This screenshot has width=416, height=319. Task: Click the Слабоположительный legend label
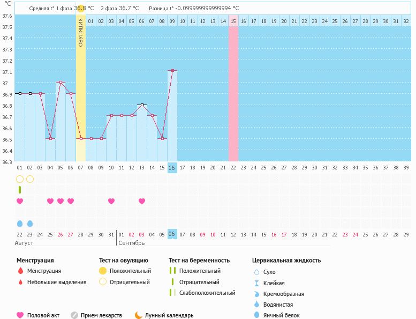coord(207,293)
